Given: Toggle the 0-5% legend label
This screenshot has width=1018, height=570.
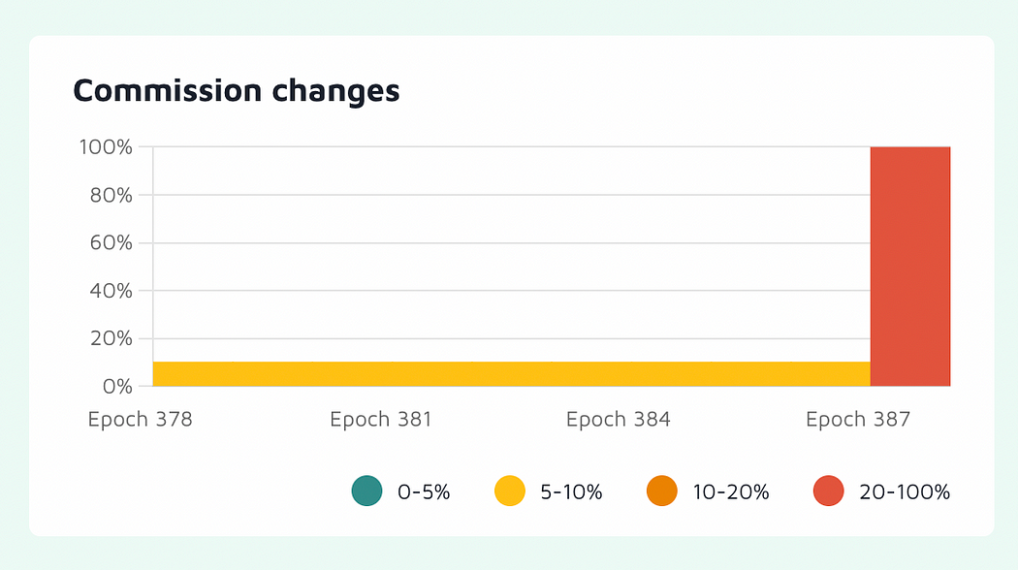Looking at the screenshot, I should (x=424, y=492).
